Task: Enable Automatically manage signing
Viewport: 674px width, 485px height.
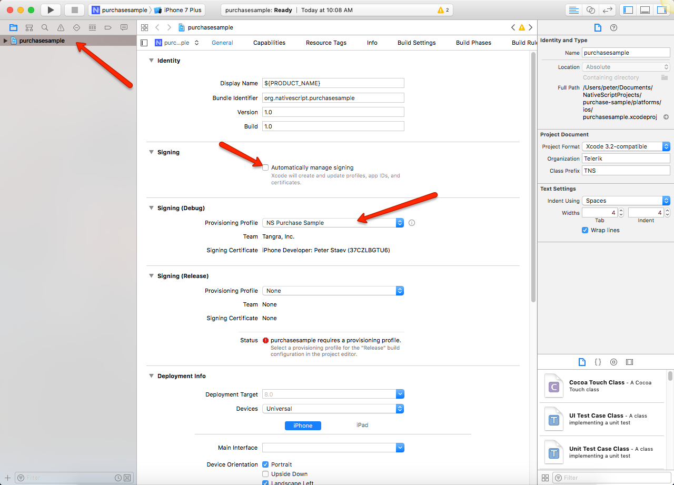Action: [265, 167]
